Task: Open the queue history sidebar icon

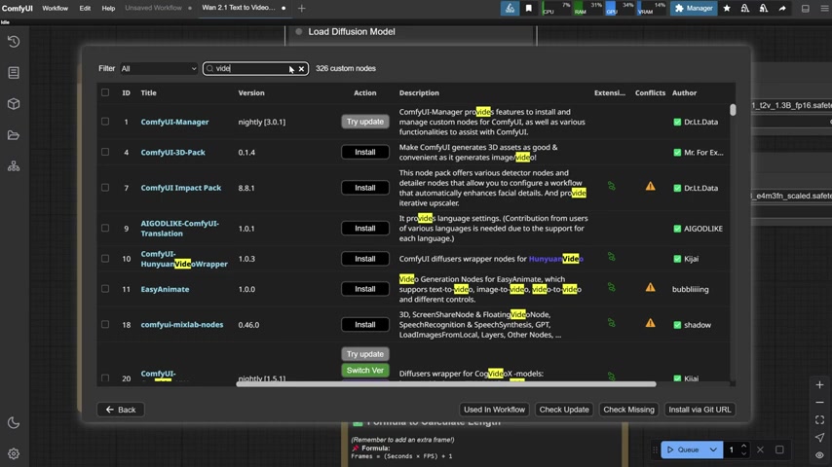Action: tap(14, 41)
